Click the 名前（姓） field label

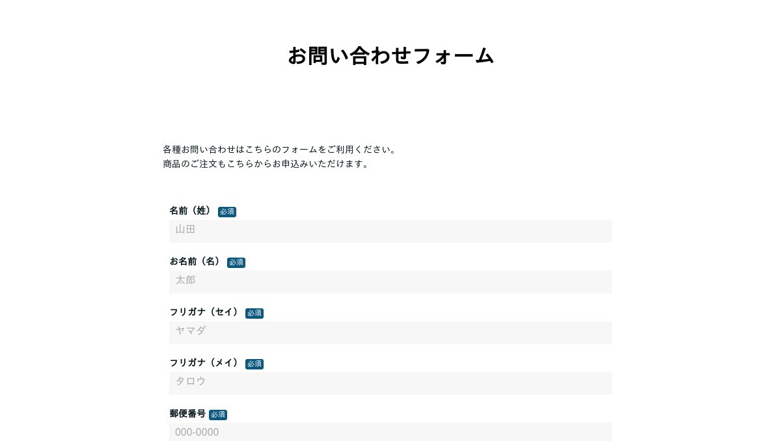click(x=191, y=211)
